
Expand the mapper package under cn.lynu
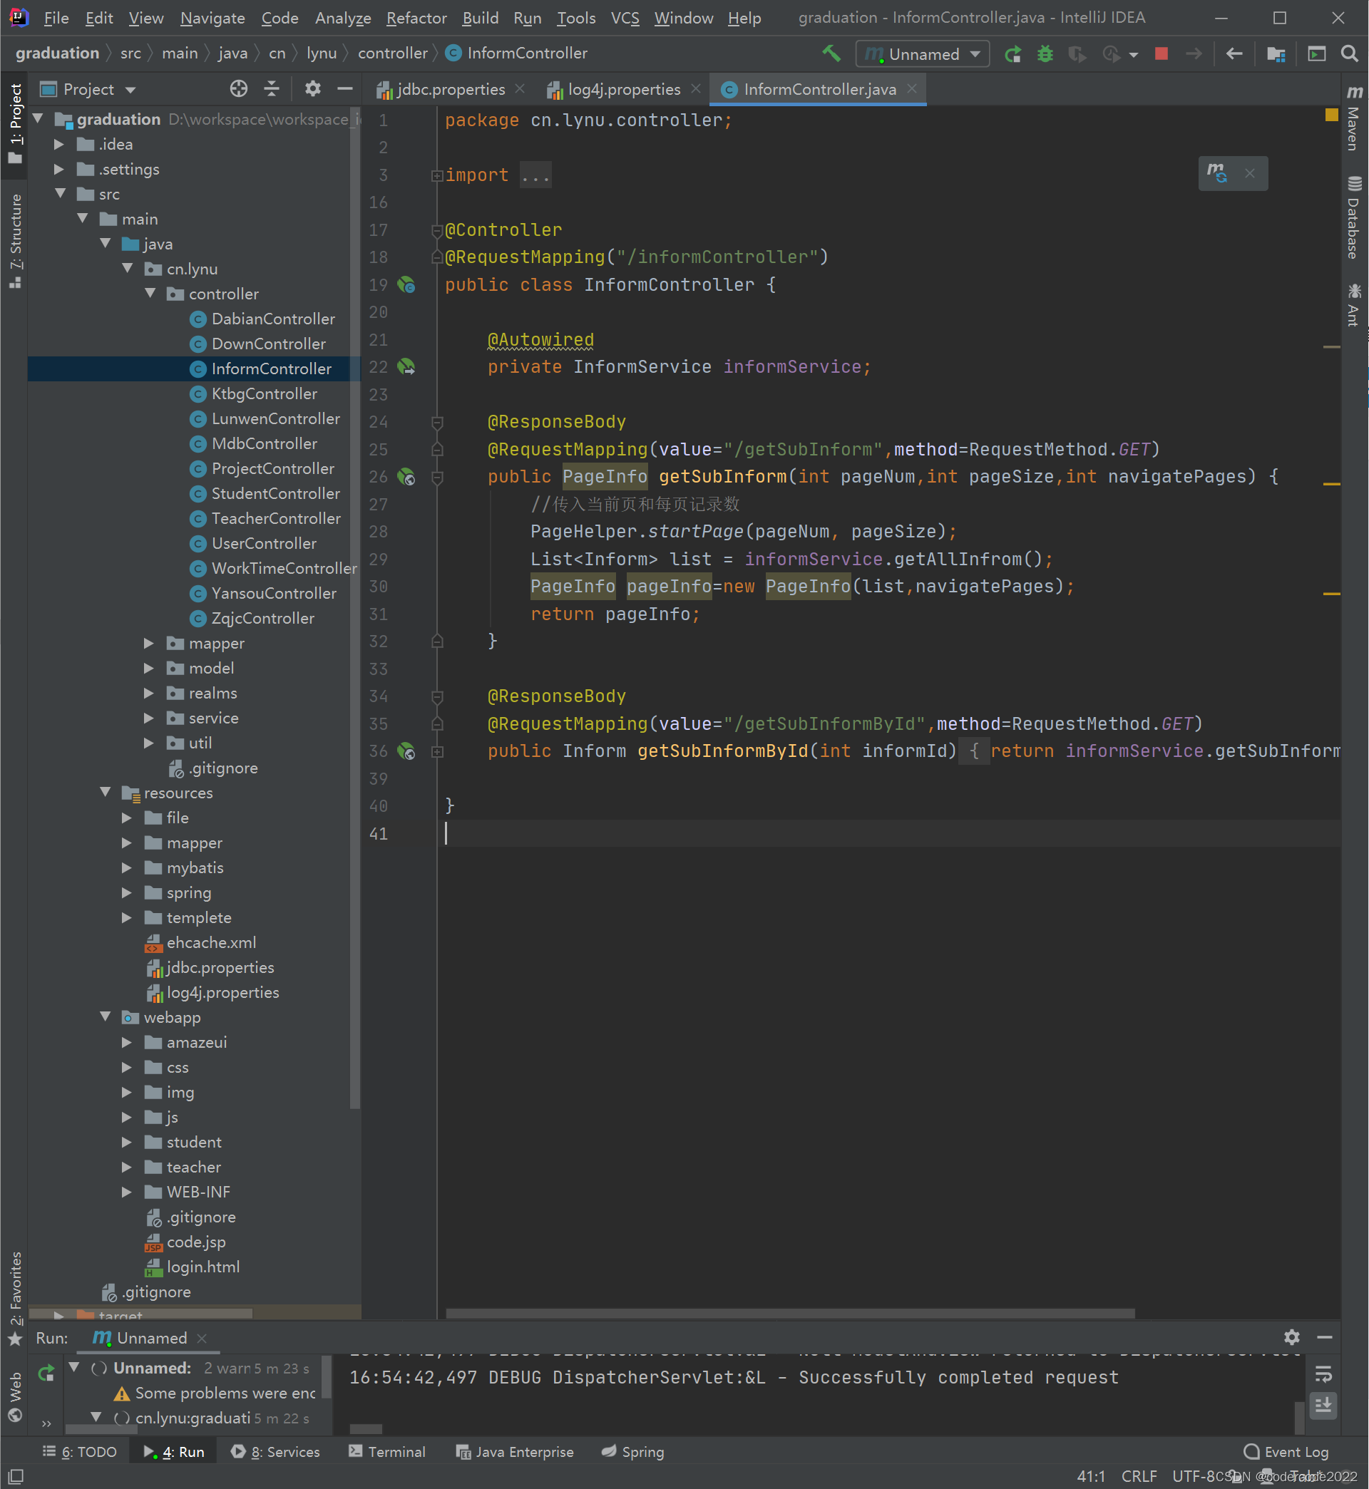pos(149,643)
